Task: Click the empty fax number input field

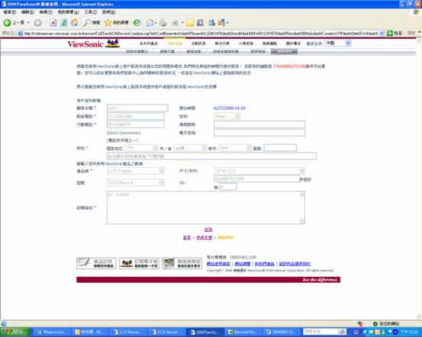Action: [x=259, y=124]
